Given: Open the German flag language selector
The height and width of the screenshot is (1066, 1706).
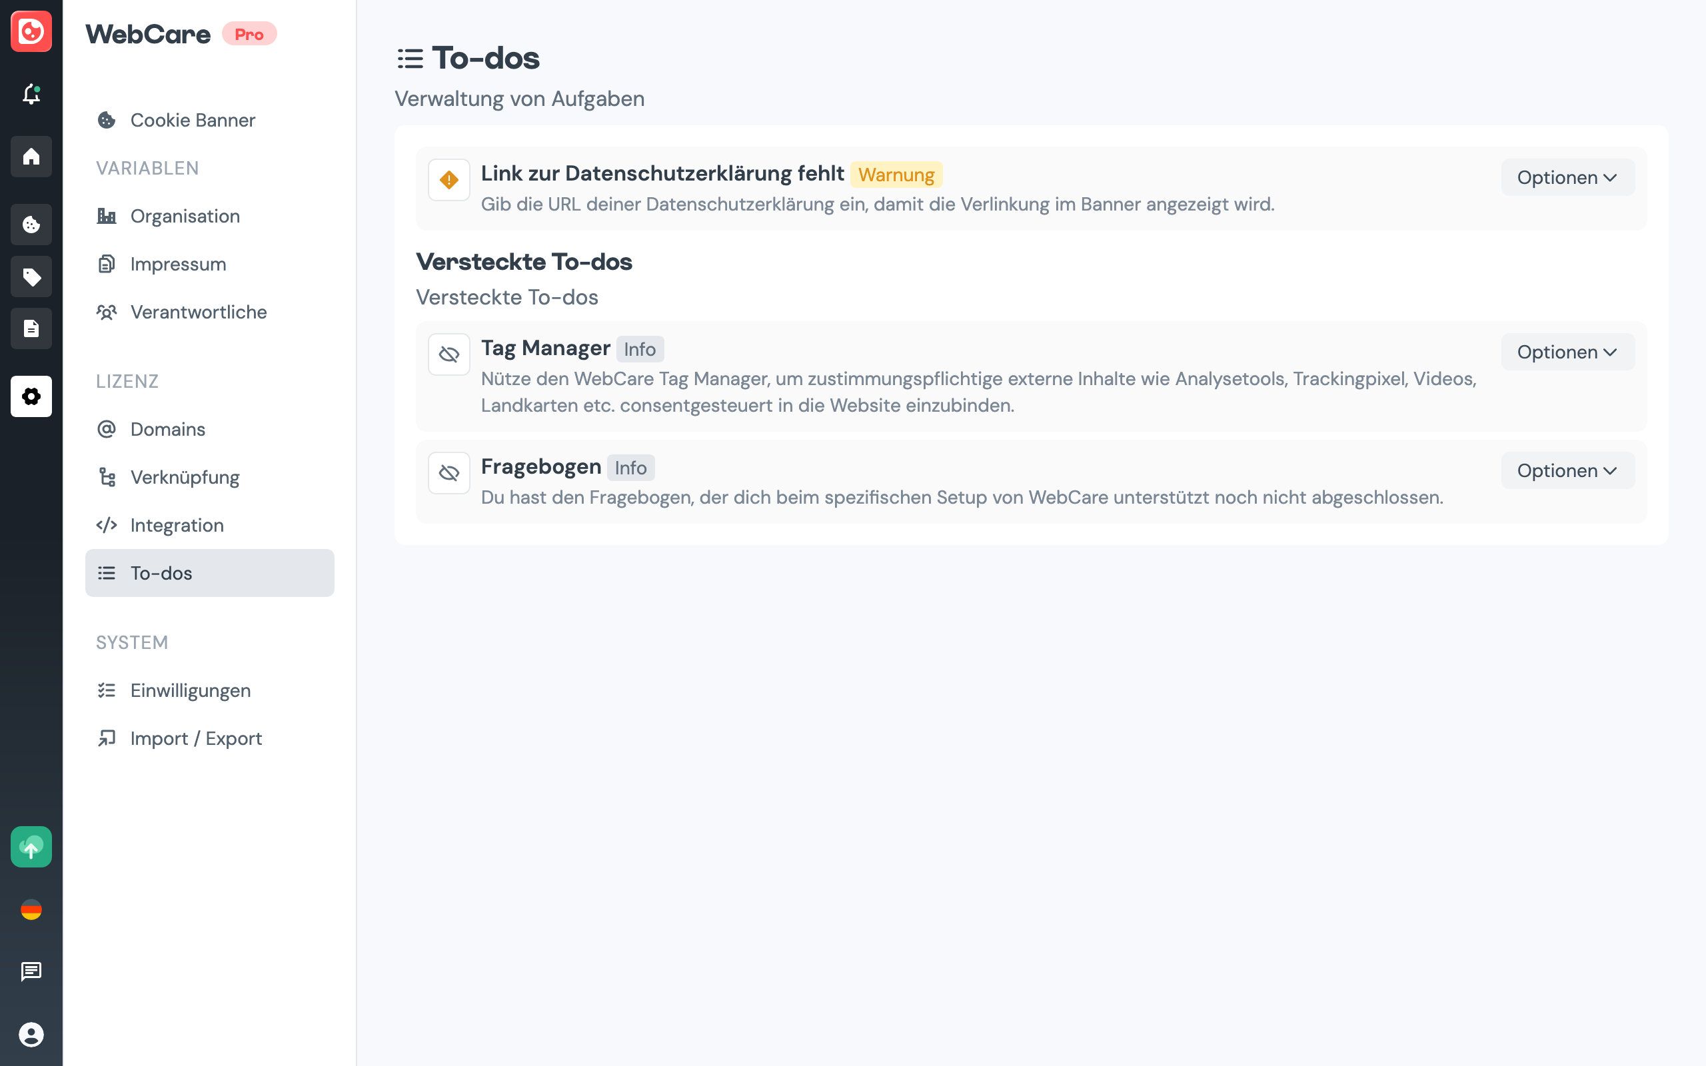Looking at the screenshot, I should (31, 909).
